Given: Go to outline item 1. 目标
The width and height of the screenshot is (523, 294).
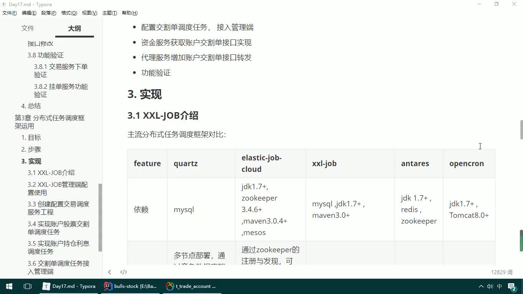Looking at the screenshot, I should (31, 137).
